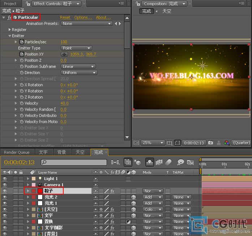Viewport: 252px width, 236px height.
Task: Expand the Light 1 layer properties
Action: coord(28,179)
